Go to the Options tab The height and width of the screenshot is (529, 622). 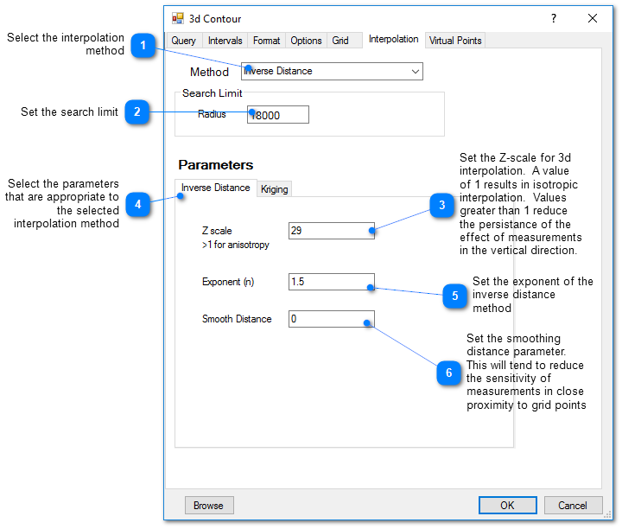tap(306, 41)
